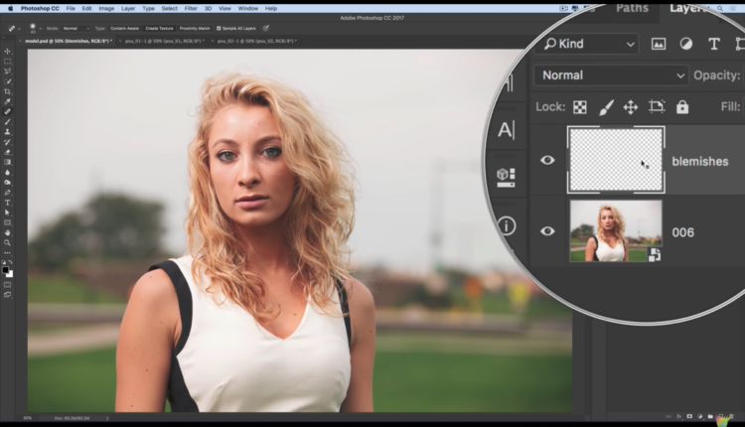Open the Info panel icon
745x427 pixels.
(x=507, y=225)
